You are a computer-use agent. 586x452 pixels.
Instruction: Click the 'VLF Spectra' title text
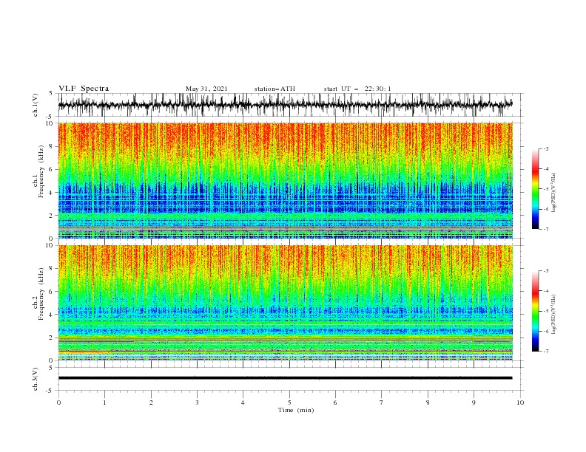84,89
